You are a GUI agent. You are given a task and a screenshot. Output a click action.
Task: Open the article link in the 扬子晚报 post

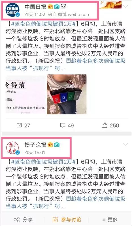tap(65, 202)
